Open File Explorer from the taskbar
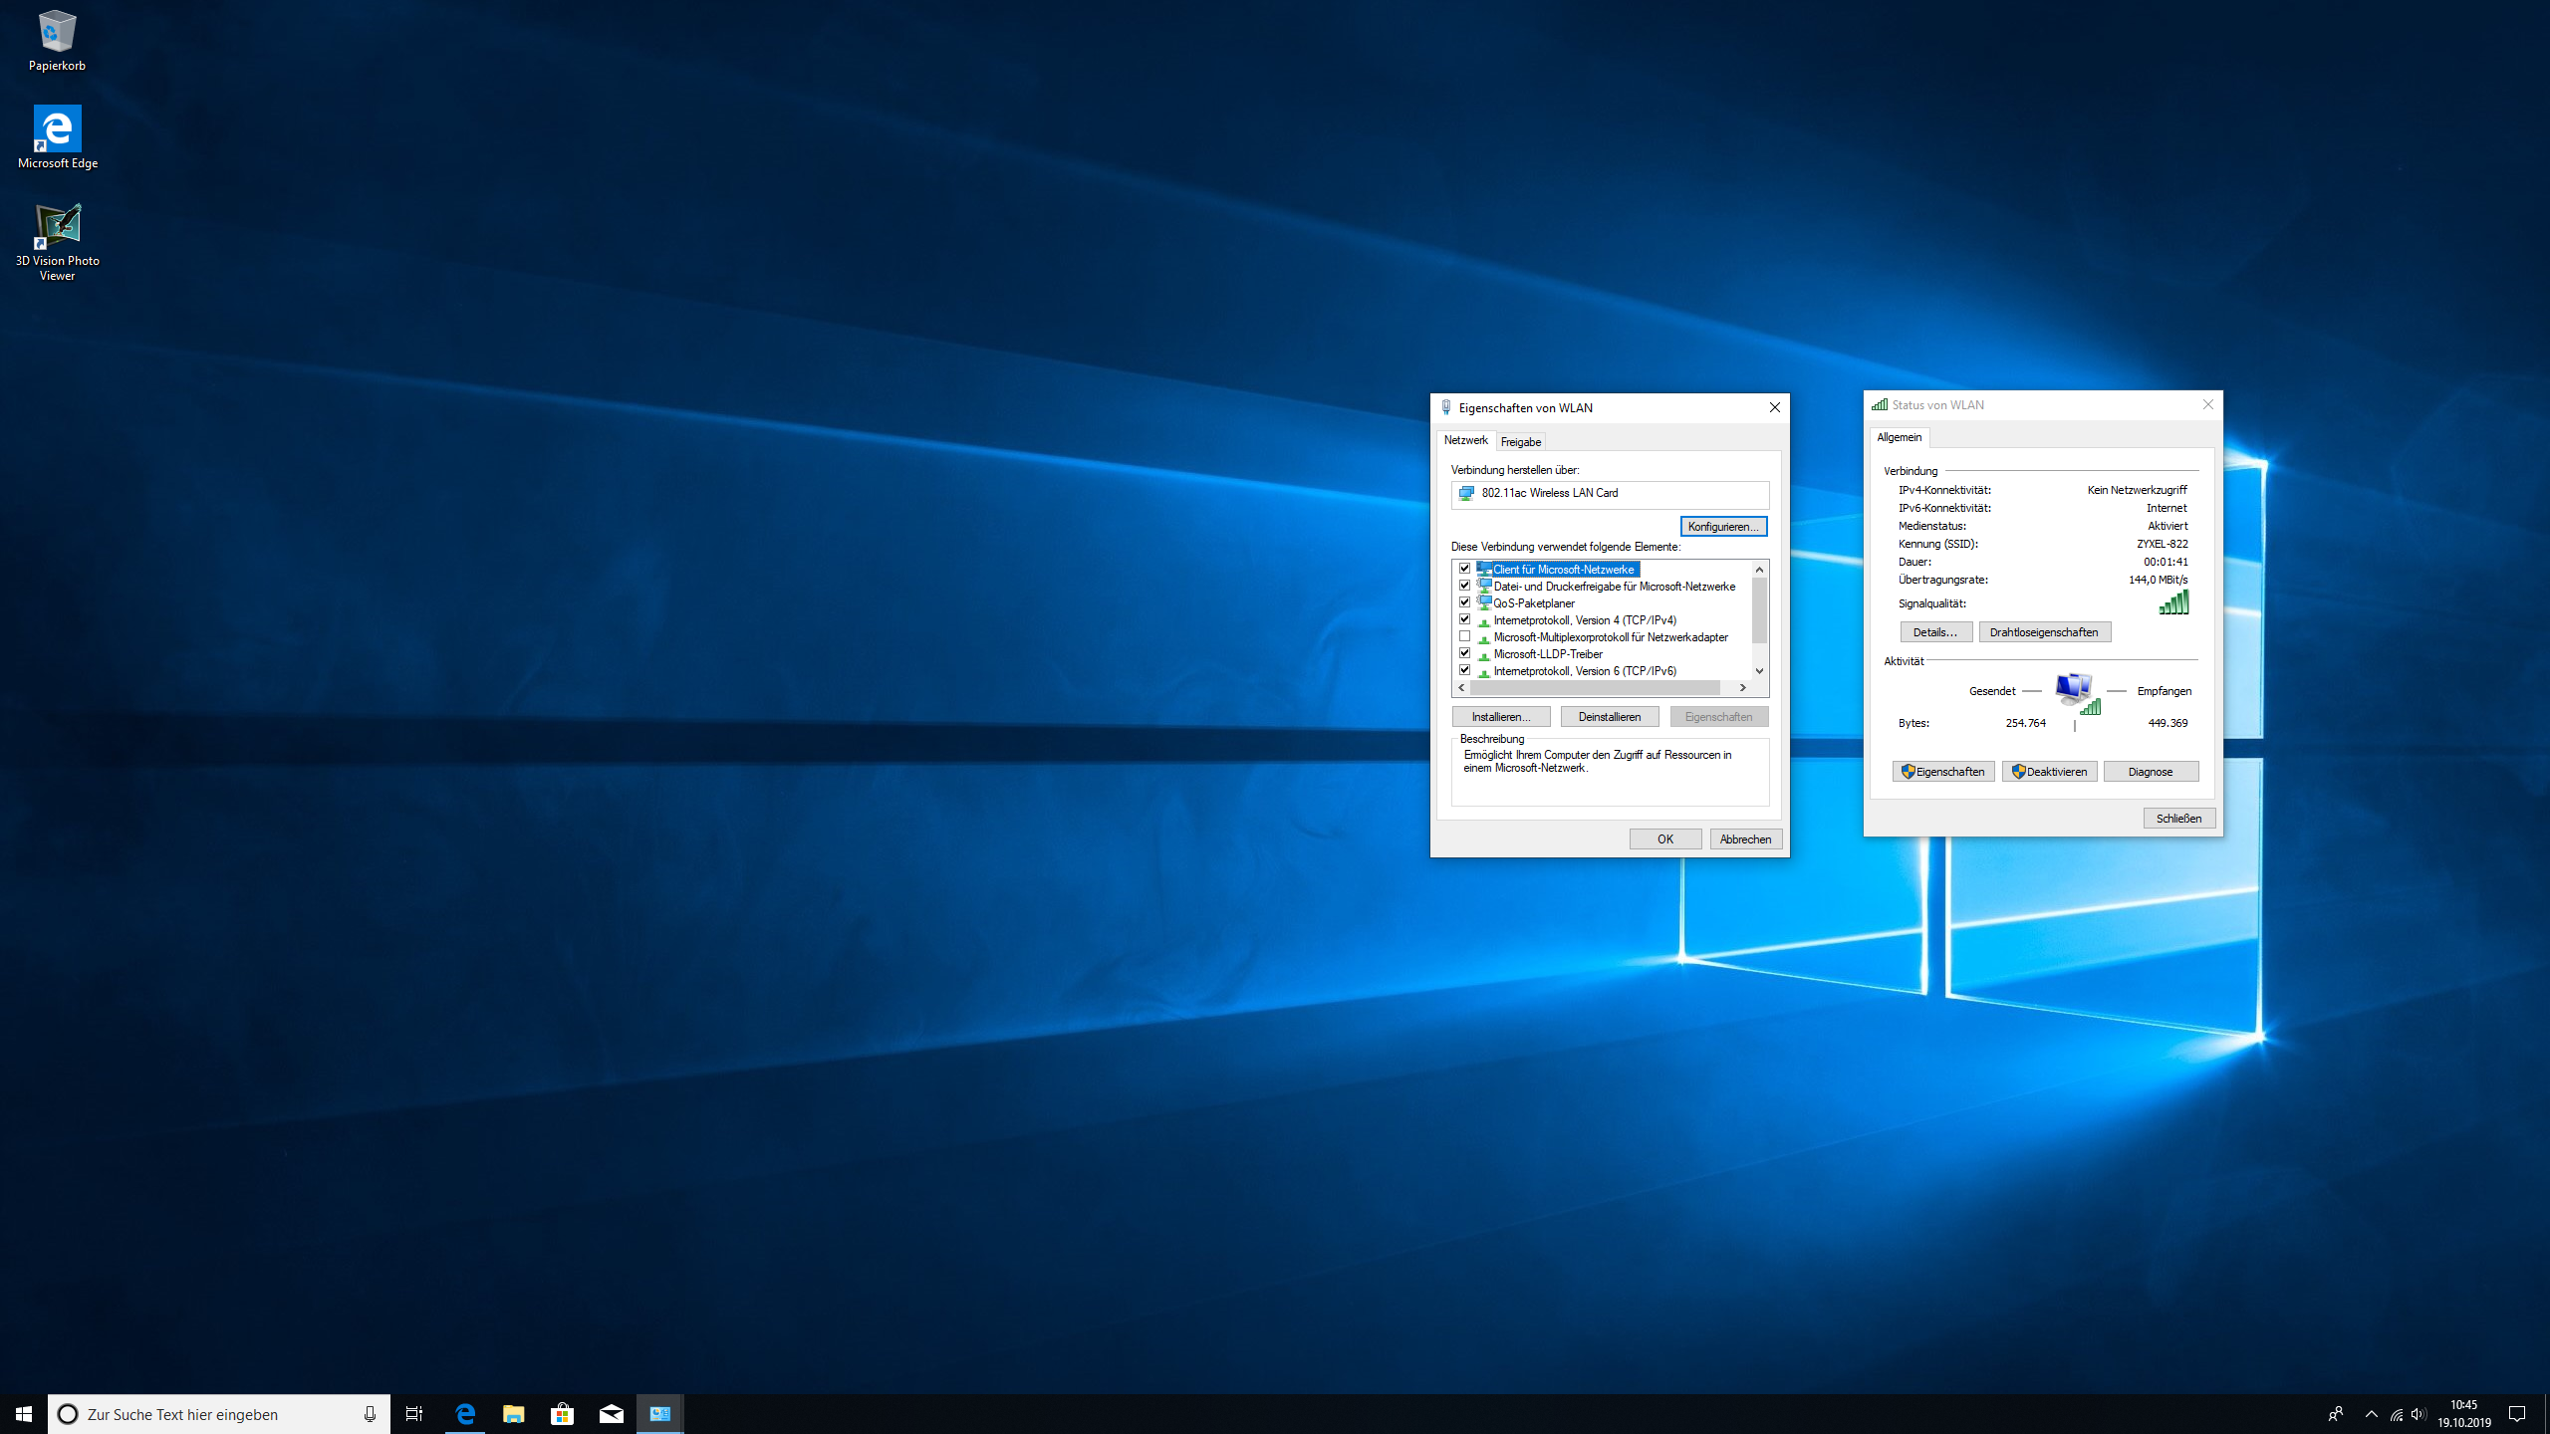Viewport: 2550px width, 1434px height. [513, 1413]
